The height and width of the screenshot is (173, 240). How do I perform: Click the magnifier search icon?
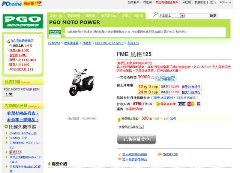155,15
